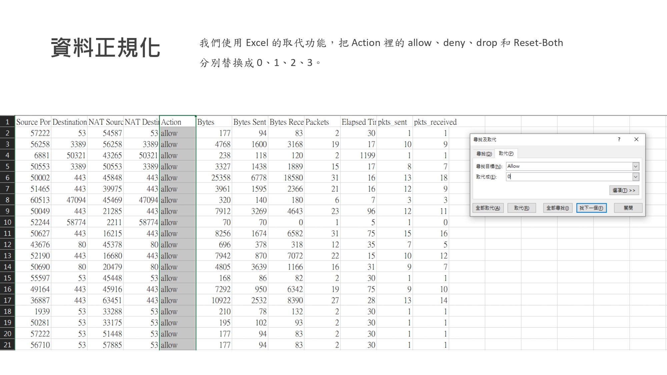The height and width of the screenshot is (375, 667).
Task: Click the 全部取代(A) button
Action: point(488,208)
